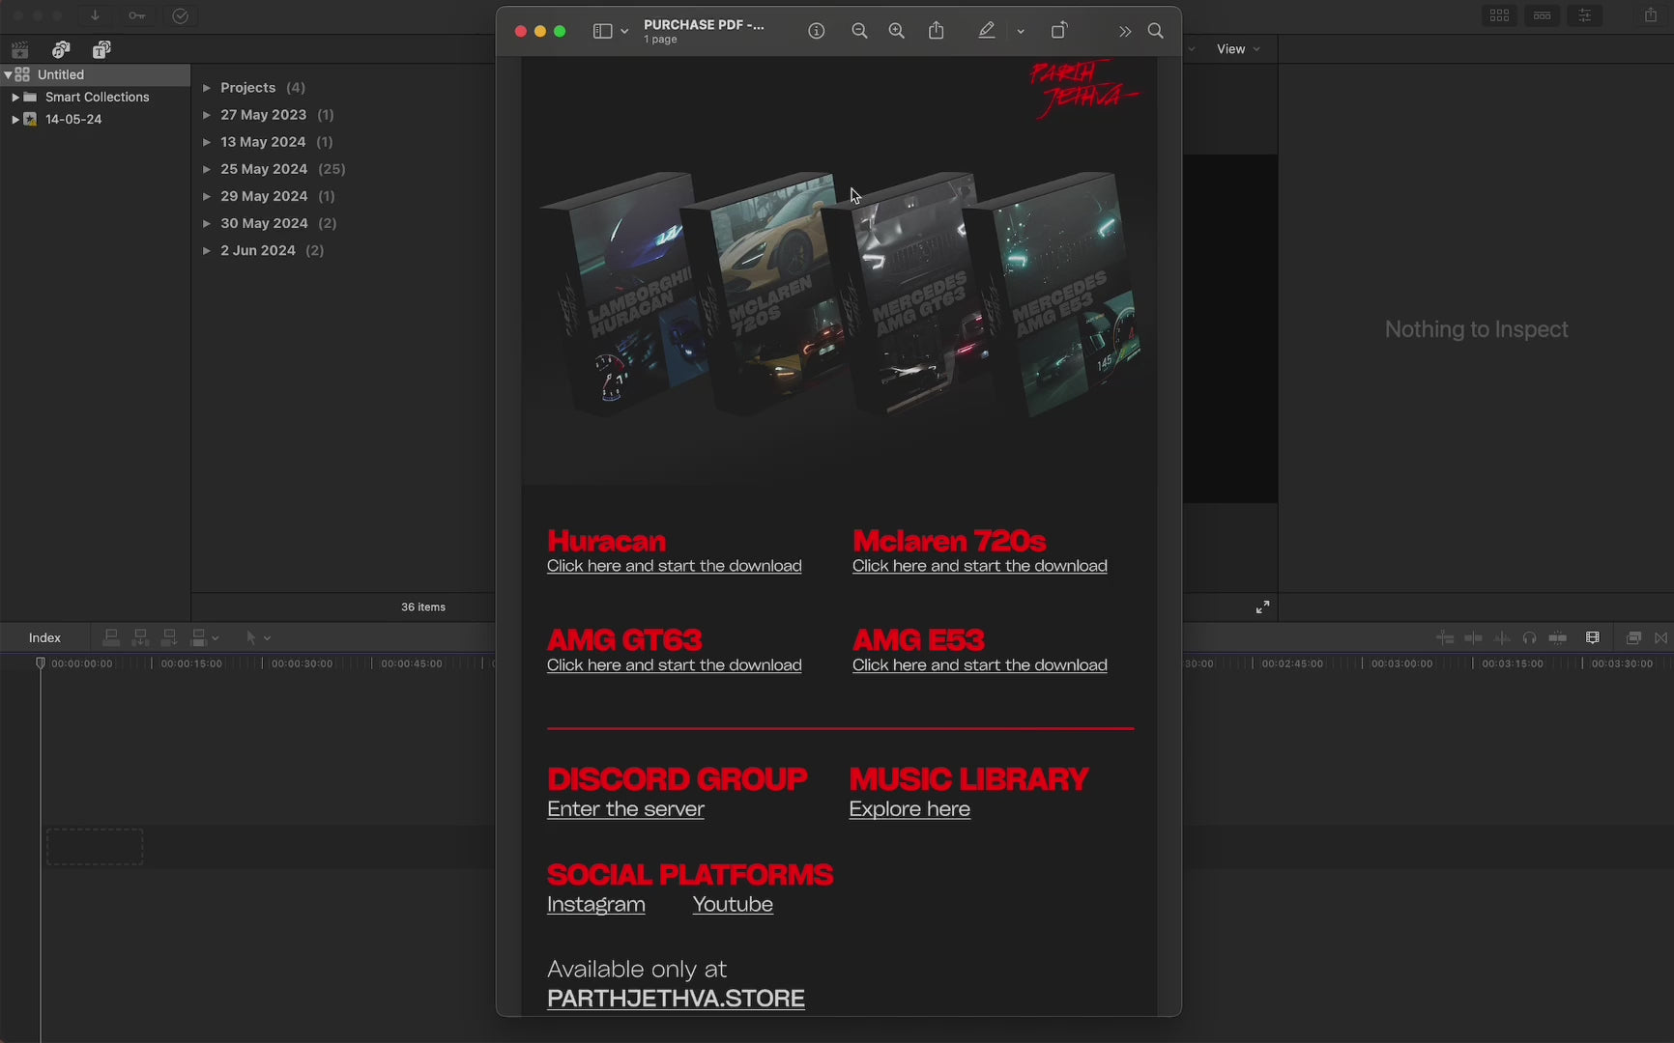Toggle inspector panel visibility

[x=1585, y=15]
